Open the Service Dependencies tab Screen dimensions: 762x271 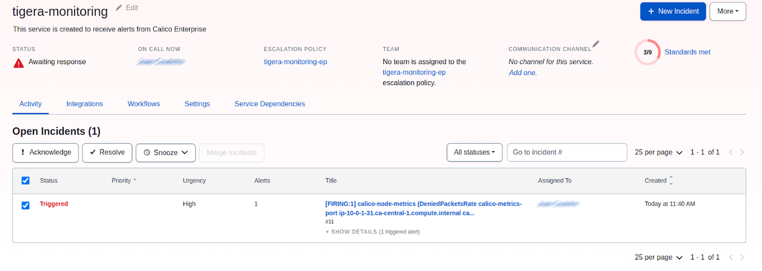[x=269, y=104]
